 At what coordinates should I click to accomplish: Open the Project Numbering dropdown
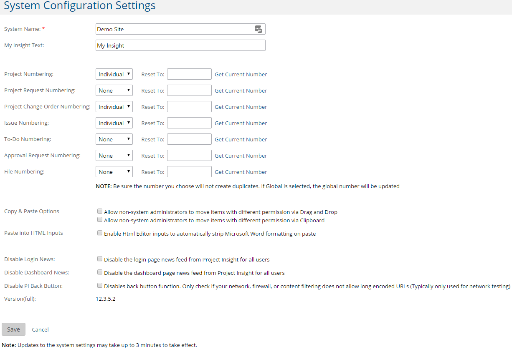point(114,74)
